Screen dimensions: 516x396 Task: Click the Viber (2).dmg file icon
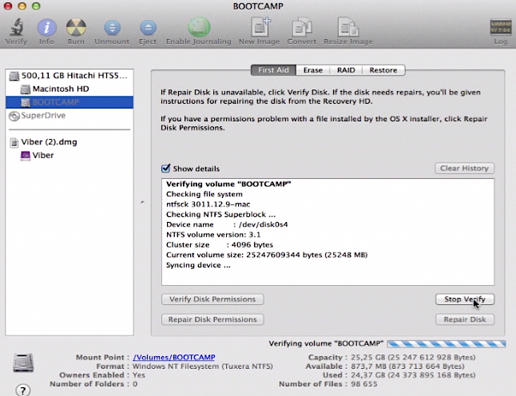pyautogui.click(x=14, y=142)
